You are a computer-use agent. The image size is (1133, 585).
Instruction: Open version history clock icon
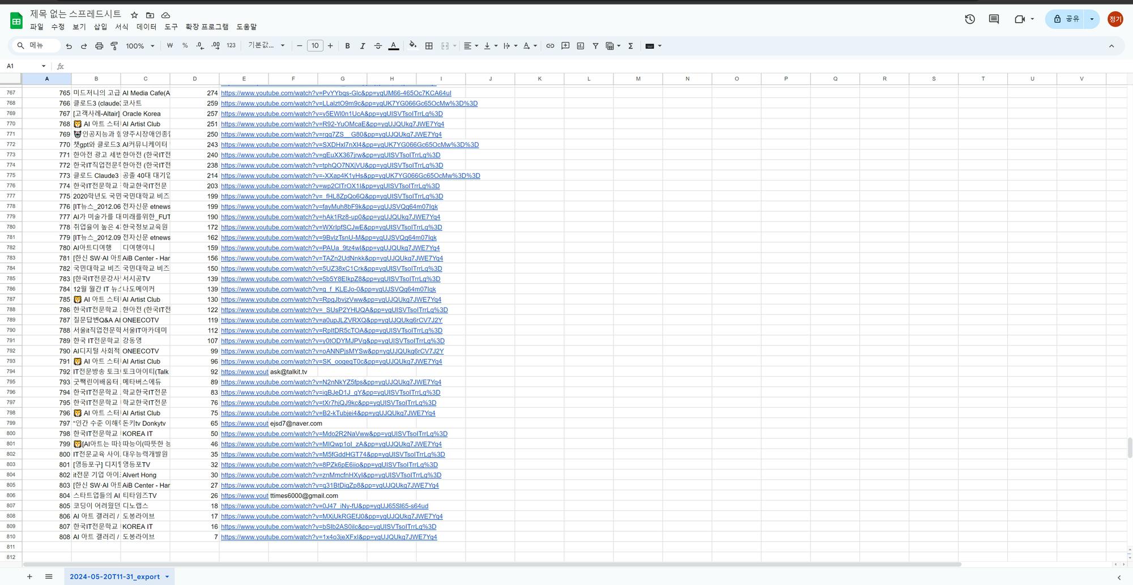(x=970, y=19)
